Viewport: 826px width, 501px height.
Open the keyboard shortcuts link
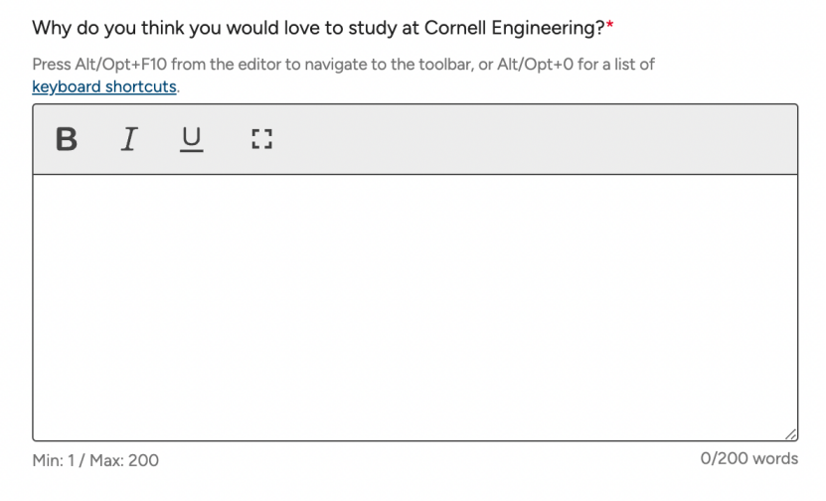pos(104,86)
